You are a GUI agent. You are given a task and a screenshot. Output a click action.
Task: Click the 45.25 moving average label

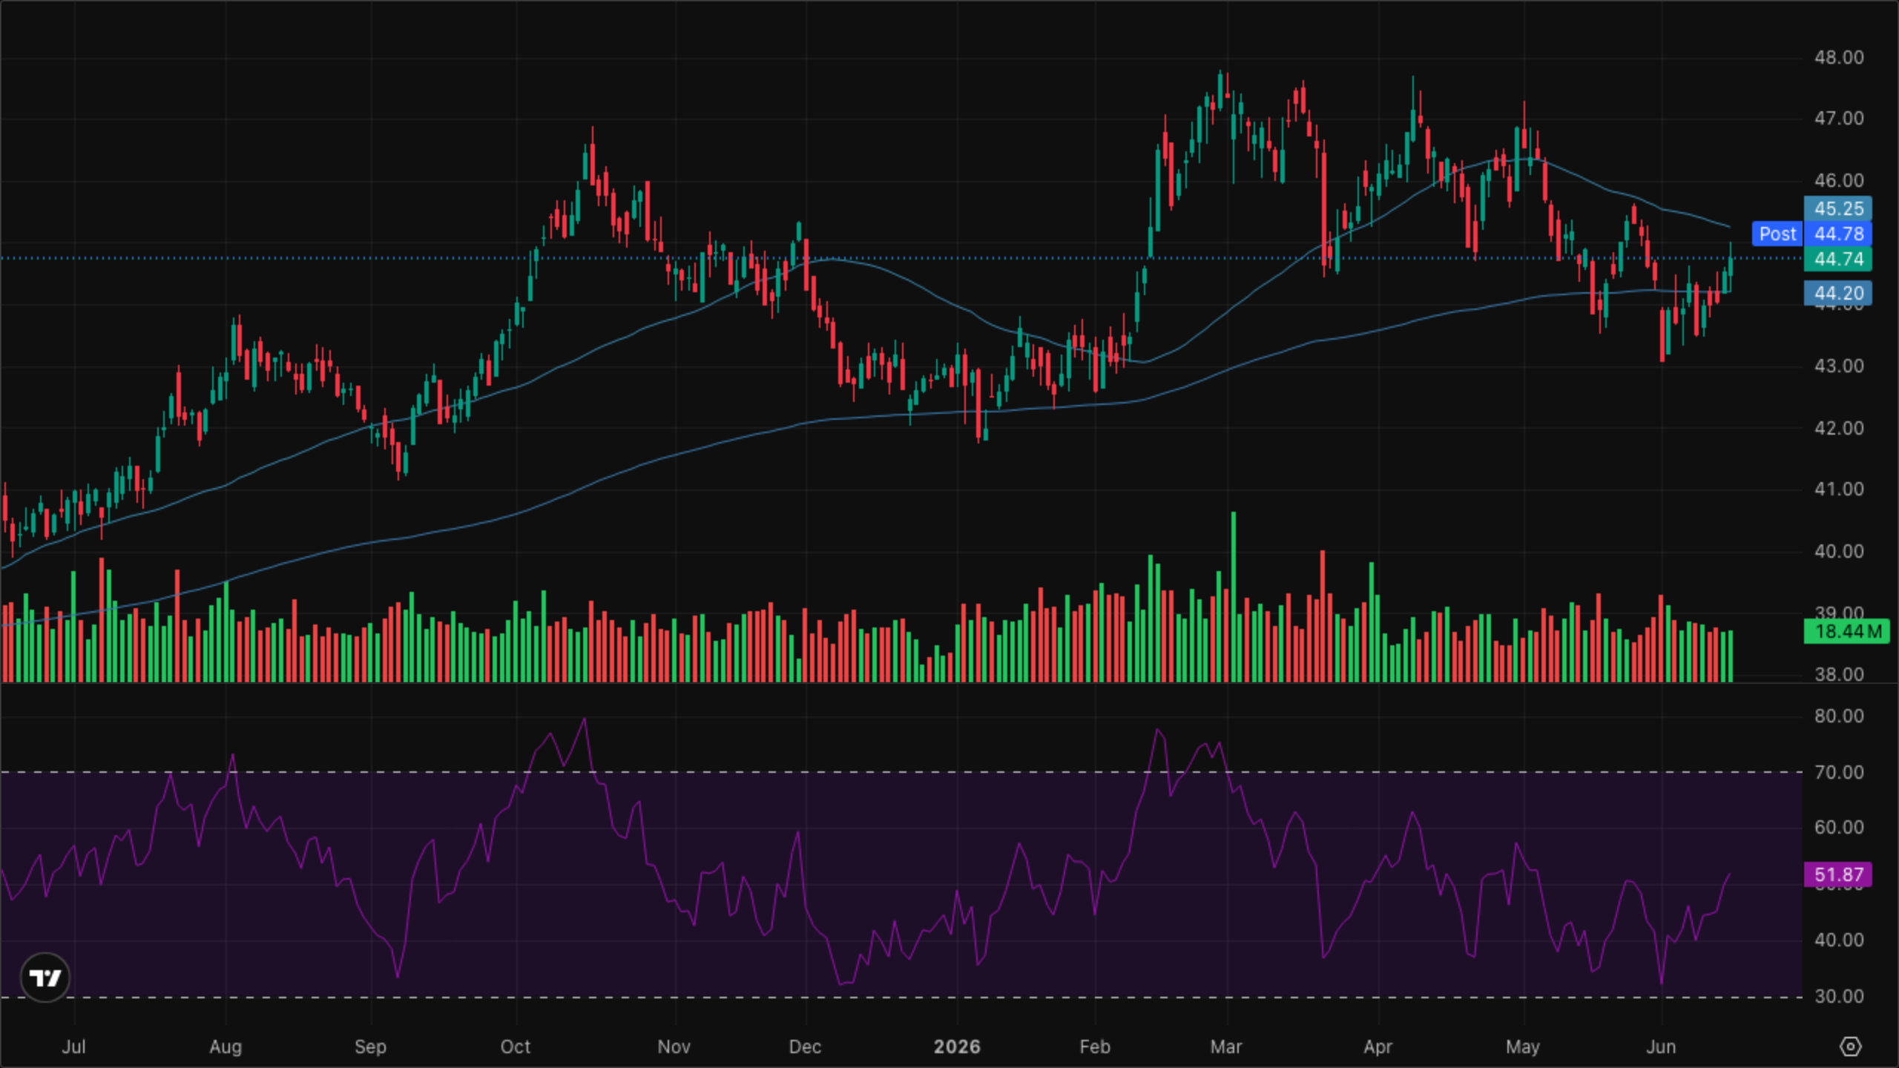coord(1838,208)
